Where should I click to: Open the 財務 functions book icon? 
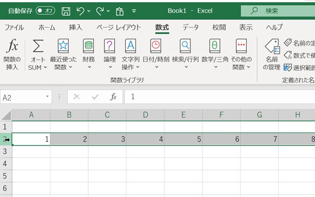coord(88,46)
